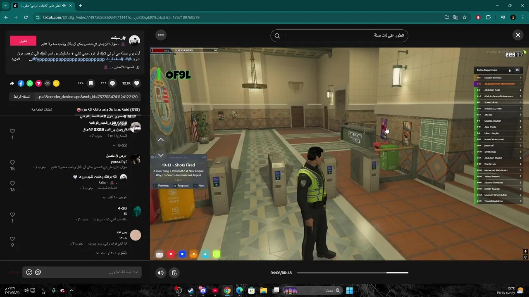
Task: Click the yellow repost icon
Action: pos(56,83)
